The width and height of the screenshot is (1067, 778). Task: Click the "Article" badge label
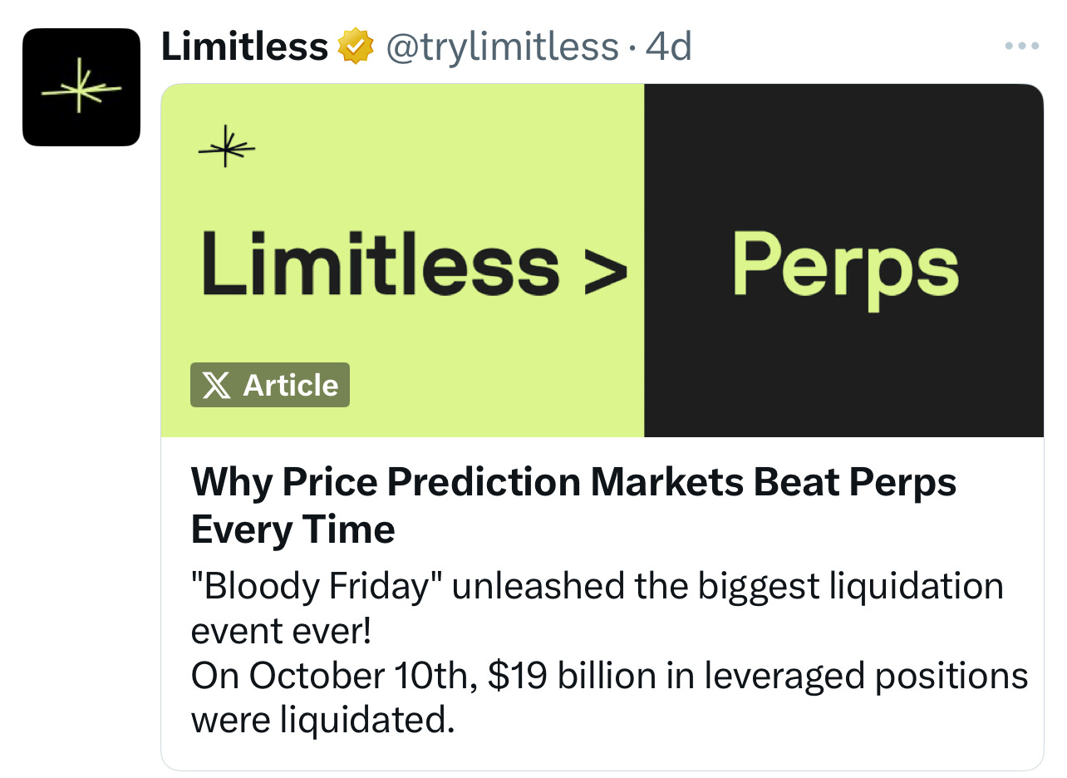[290, 386]
